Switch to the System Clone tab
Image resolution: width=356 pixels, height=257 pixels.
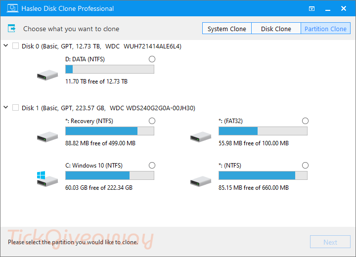[x=227, y=28]
